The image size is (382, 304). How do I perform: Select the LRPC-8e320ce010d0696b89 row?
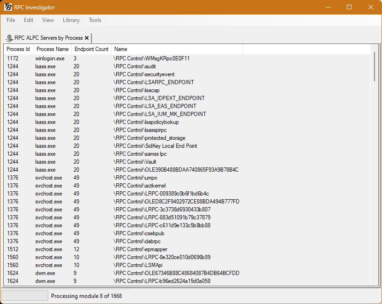point(187,257)
